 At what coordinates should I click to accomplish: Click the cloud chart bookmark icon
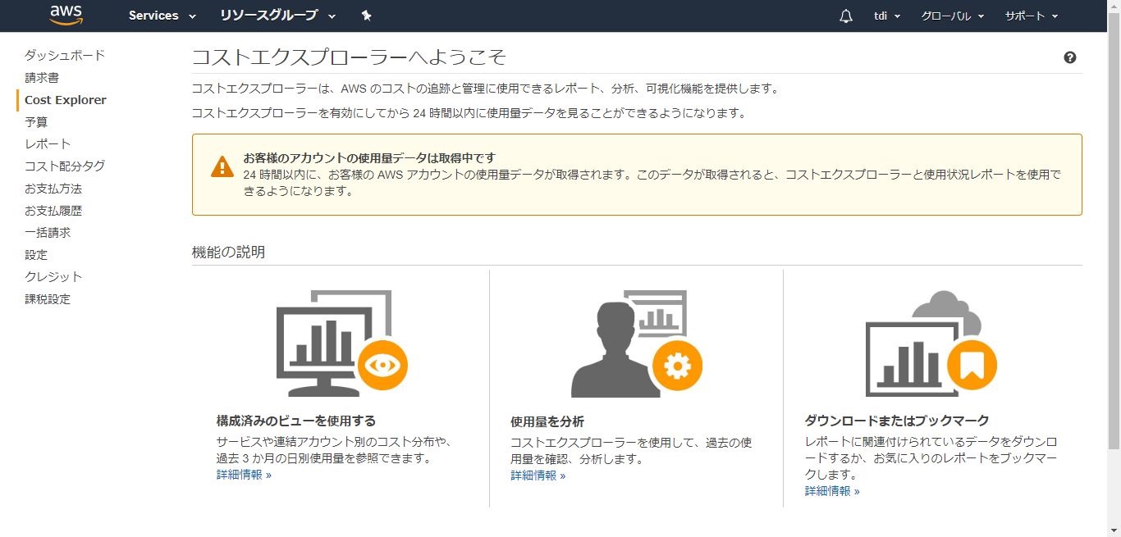[931, 344]
